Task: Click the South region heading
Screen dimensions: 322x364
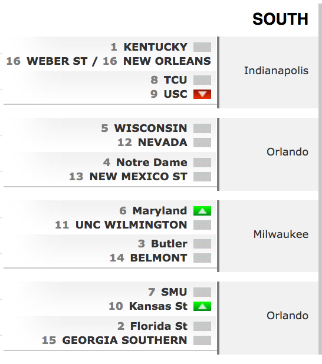Action: 280,19
